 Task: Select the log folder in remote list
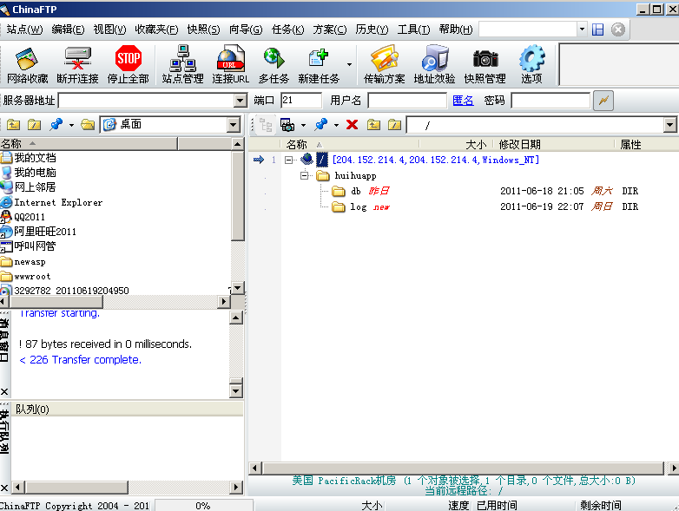(358, 207)
